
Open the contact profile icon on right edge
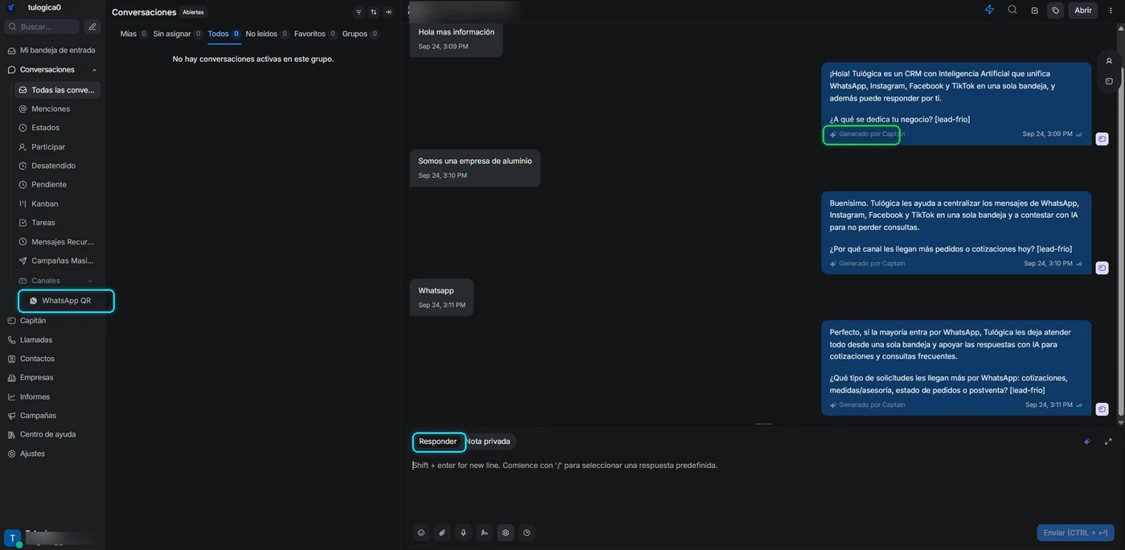pos(1109,61)
